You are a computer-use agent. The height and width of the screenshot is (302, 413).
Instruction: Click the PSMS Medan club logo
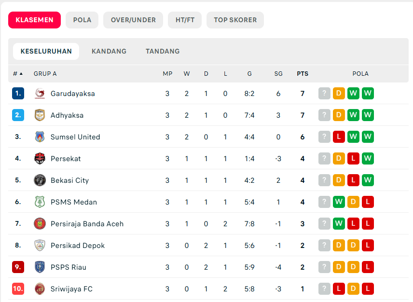[40, 202]
